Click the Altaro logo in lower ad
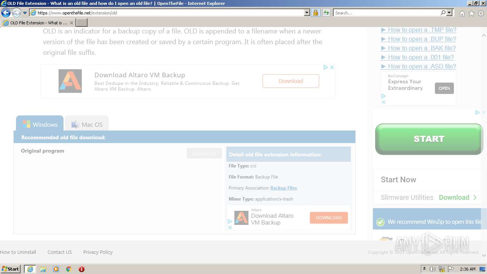The image size is (487, 274). (241, 218)
